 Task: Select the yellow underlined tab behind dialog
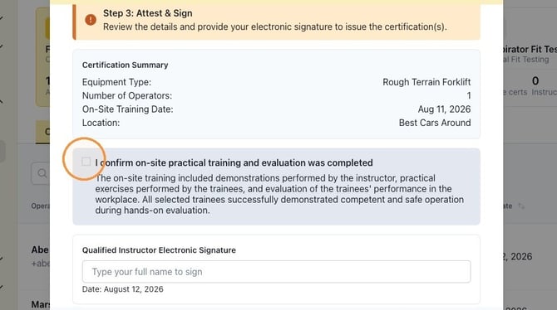click(x=43, y=132)
